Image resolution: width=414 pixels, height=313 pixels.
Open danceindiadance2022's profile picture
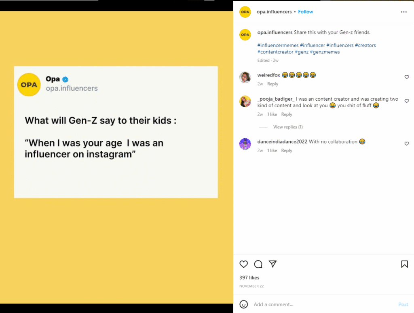(x=245, y=144)
